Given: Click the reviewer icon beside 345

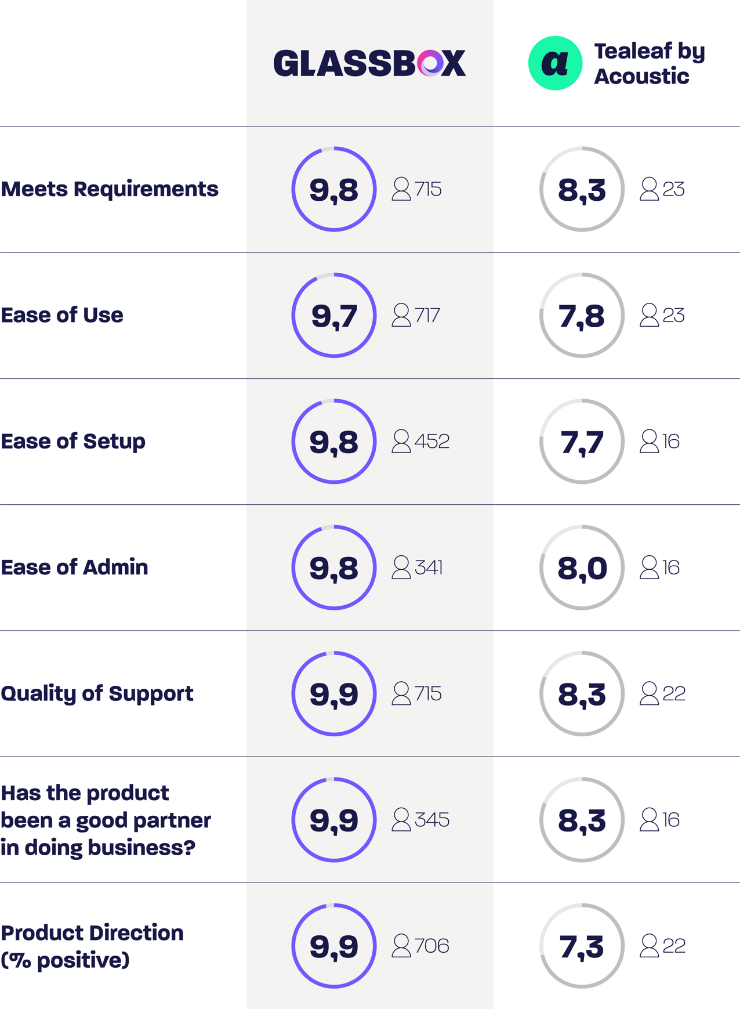Looking at the screenshot, I should click(x=401, y=819).
